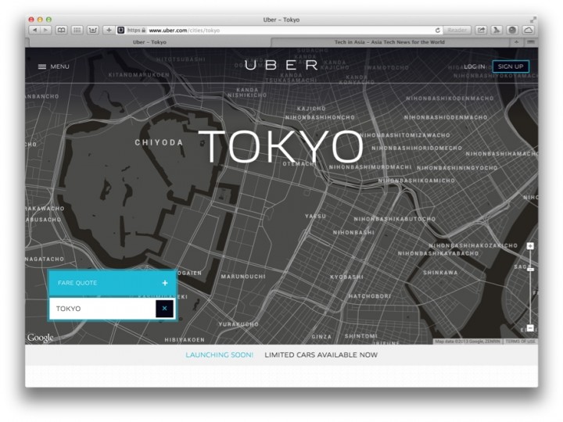Zoom out the map with minus button
Viewport: 563px width, 422px height.
530,328
